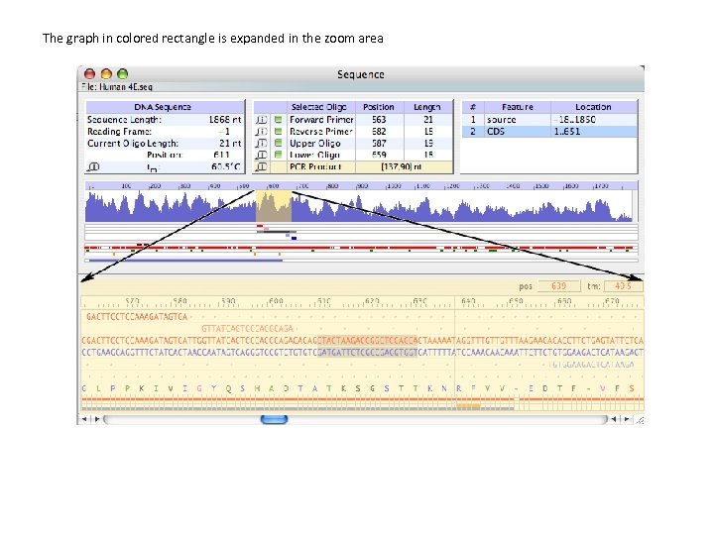Click the Location column header

pos(593,107)
